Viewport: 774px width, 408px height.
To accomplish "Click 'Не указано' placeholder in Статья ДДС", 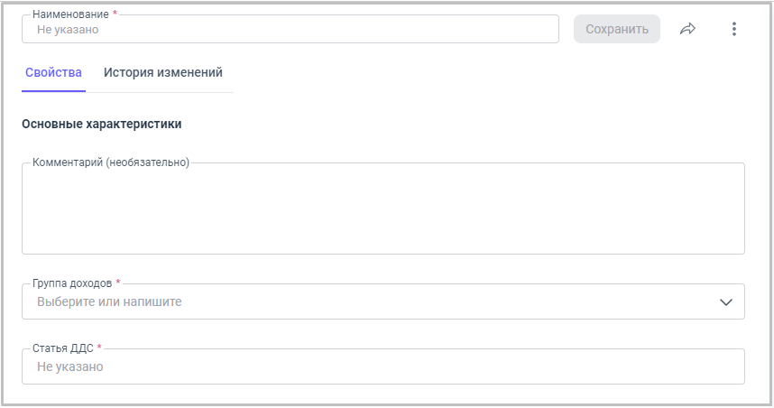I will pyautogui.click(x=70, y=367).
